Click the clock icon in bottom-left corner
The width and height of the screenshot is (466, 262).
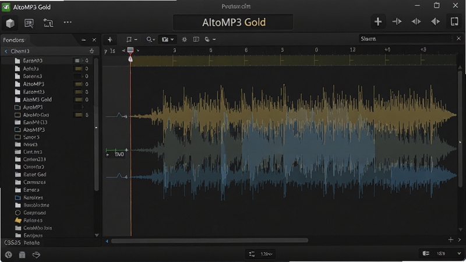click(x=8, y=254)
